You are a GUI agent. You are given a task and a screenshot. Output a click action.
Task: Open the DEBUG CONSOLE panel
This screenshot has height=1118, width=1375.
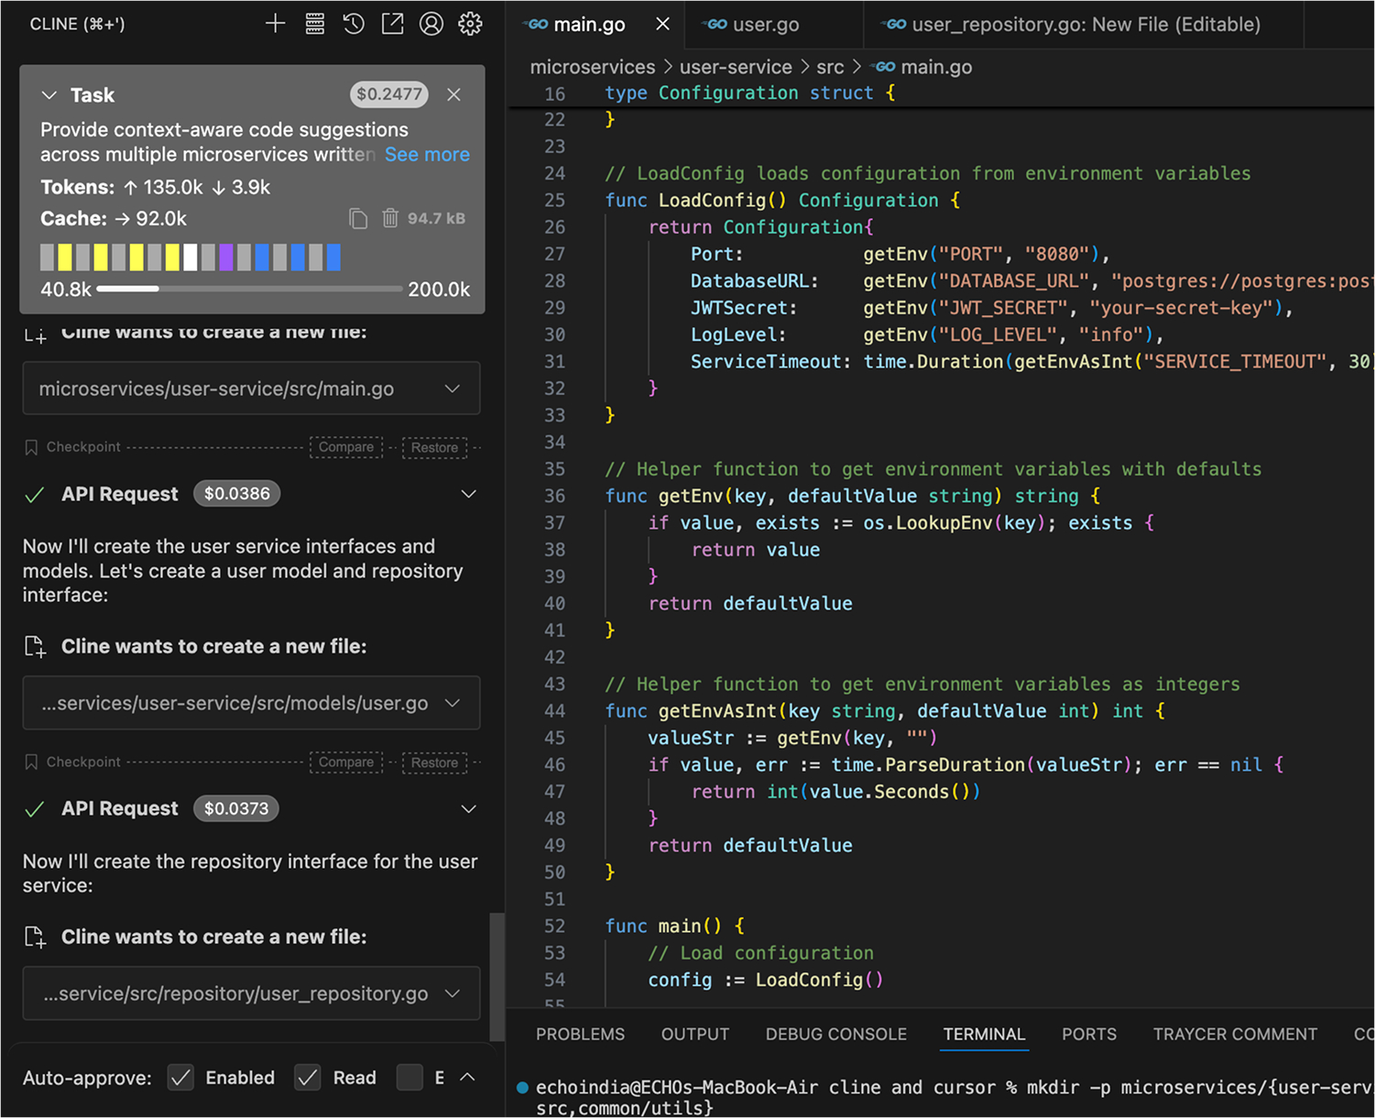click(835, 1034)
